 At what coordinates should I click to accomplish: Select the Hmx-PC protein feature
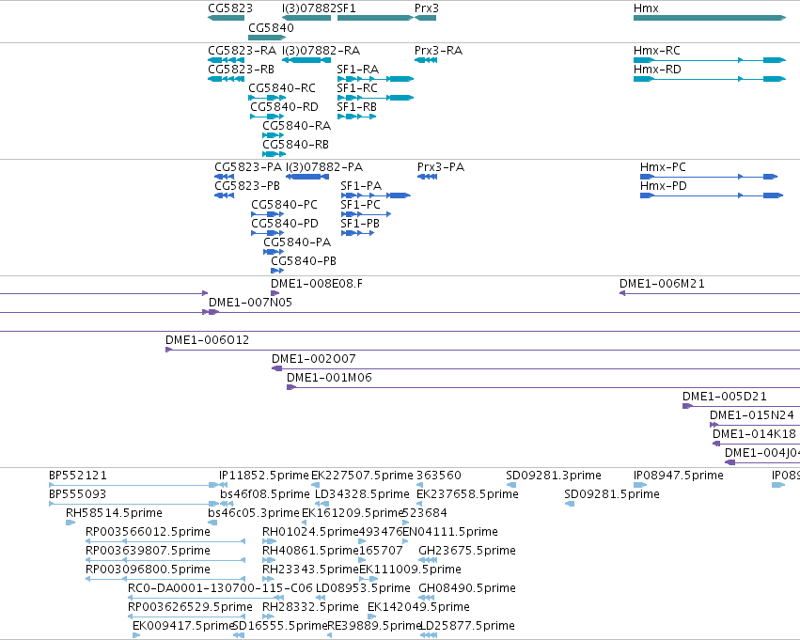[x=709, y=177]
